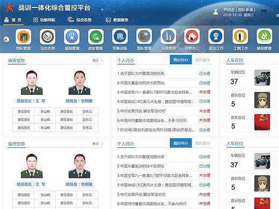Open the yellow silhouette 工程工作 icon
The height and width of the screenshot is (209, 279).
pos(240,36)
